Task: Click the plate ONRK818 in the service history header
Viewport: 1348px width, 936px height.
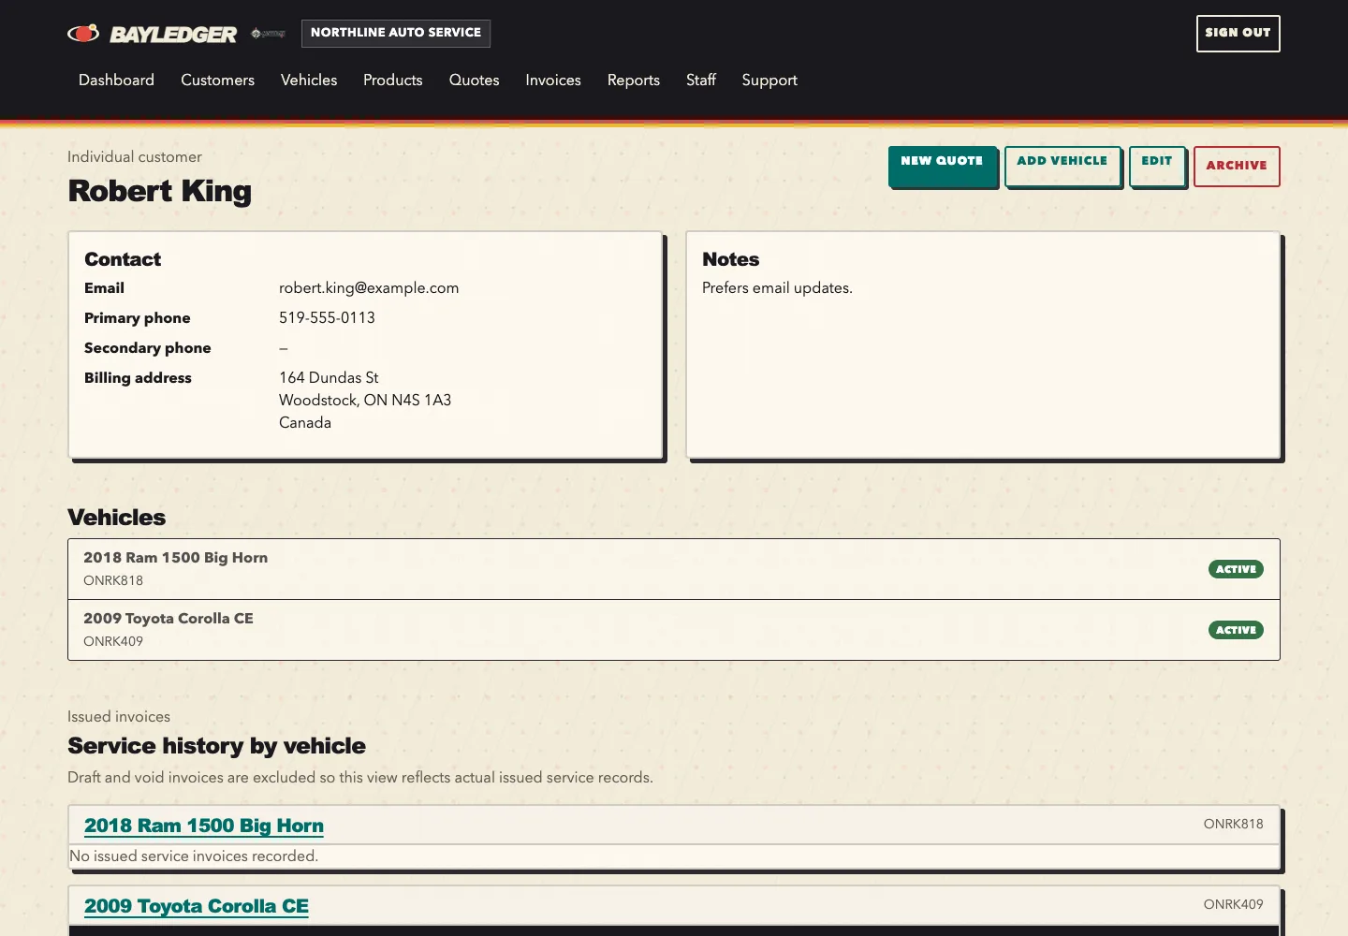Action: [x=1233, y=824]
